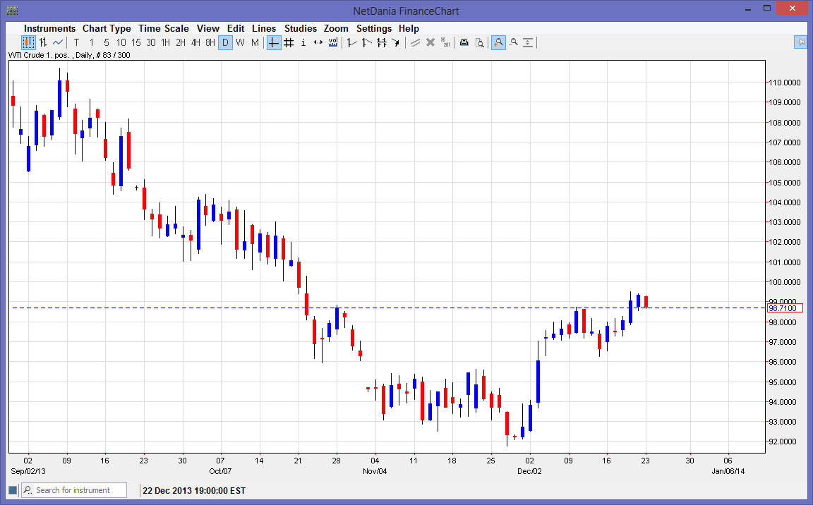Open the Instruments menu

point(49,28)
